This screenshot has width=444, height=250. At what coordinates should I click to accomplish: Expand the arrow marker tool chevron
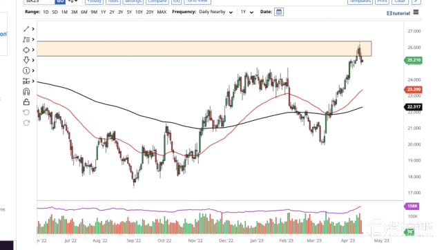[33, 60]
